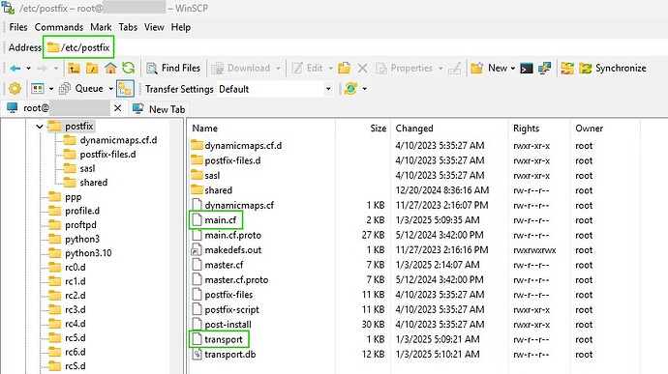Viewport: 668px width, 374px height.
Task: Click the Compare Directories icon
Action: coord(567,68)
